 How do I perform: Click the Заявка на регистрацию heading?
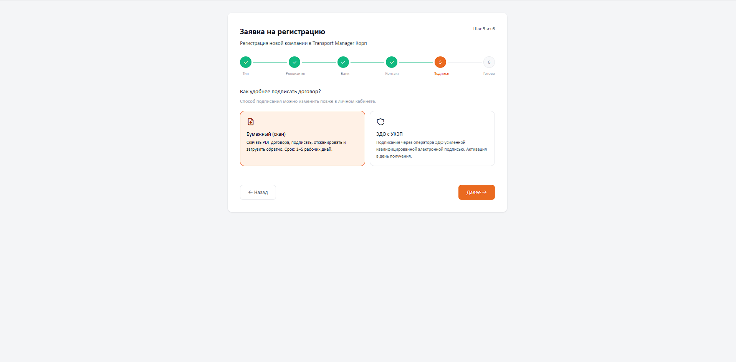(x=283, y=32)
